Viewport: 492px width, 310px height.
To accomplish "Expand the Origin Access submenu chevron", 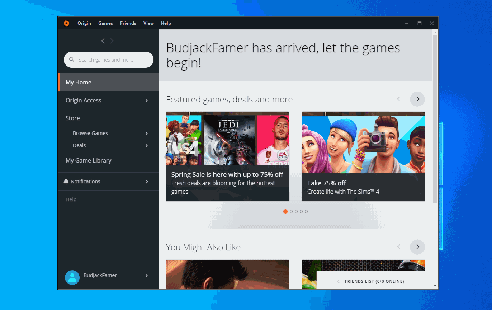I will point(147,101).
